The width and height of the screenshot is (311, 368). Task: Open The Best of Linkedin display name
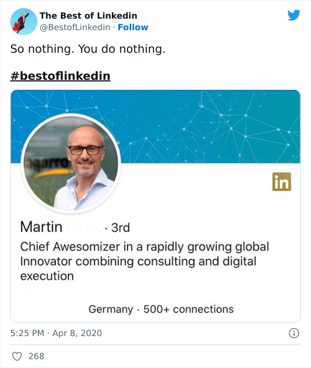[88, 16]
